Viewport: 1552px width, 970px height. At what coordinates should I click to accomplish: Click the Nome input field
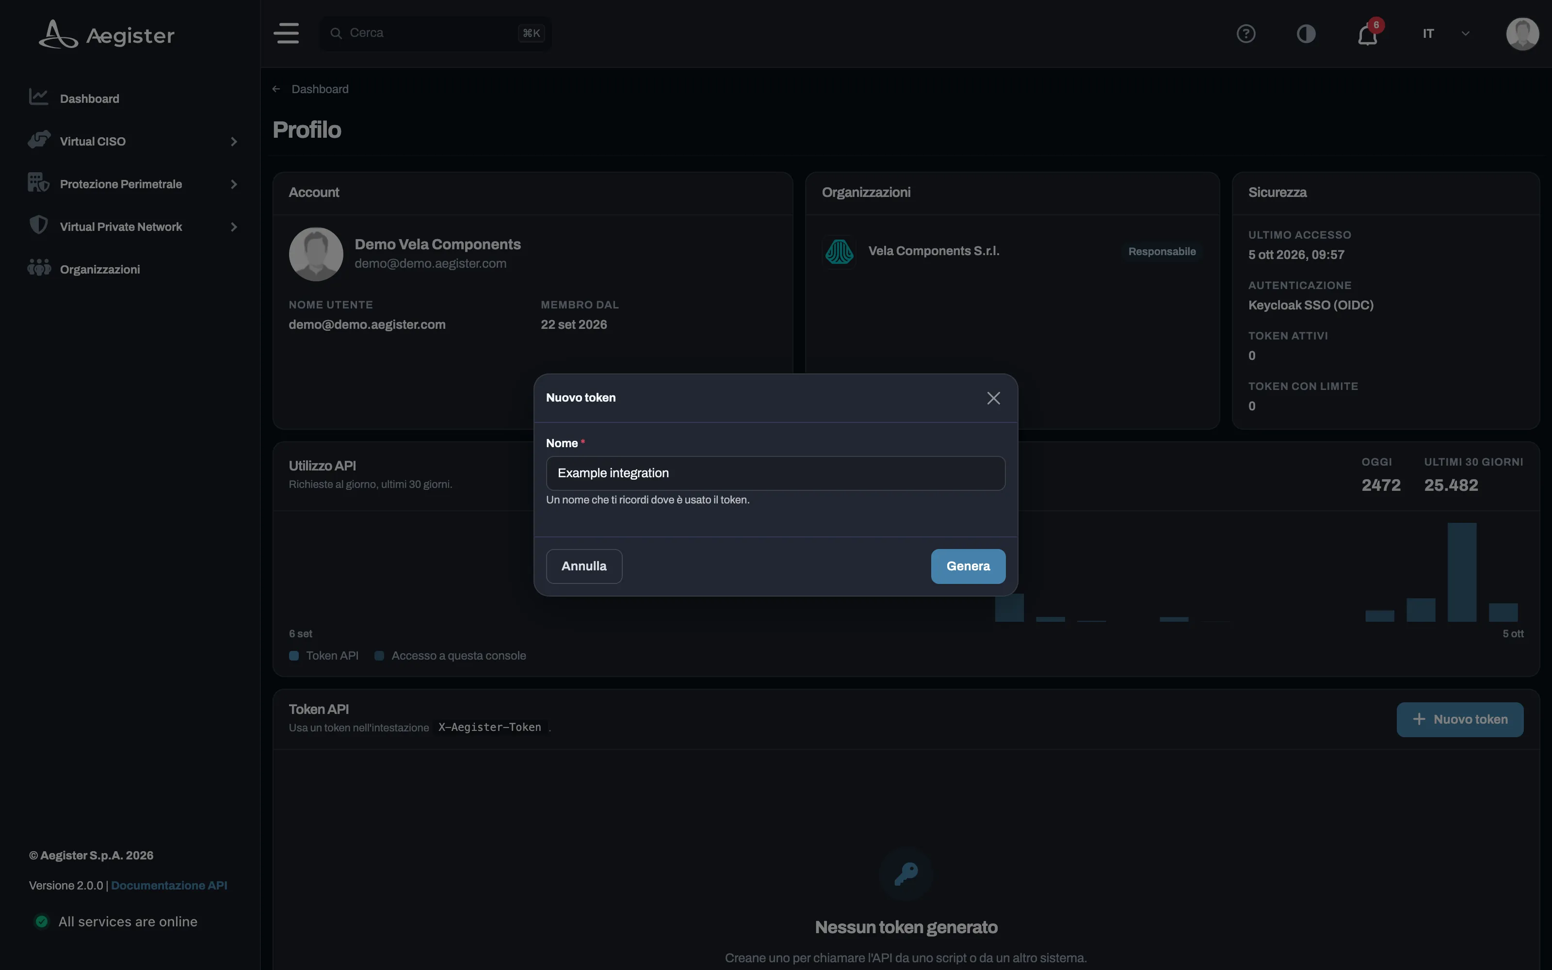pos(776,473)
